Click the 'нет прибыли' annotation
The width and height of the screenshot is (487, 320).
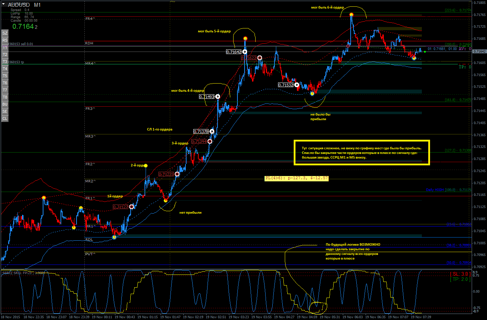click(190, 213)
